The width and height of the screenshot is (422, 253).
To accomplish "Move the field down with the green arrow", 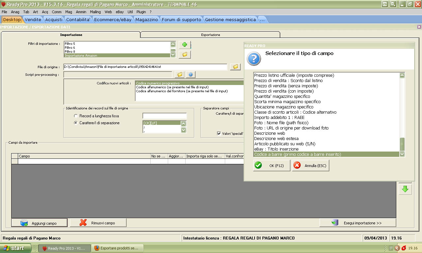I will 405,189.
